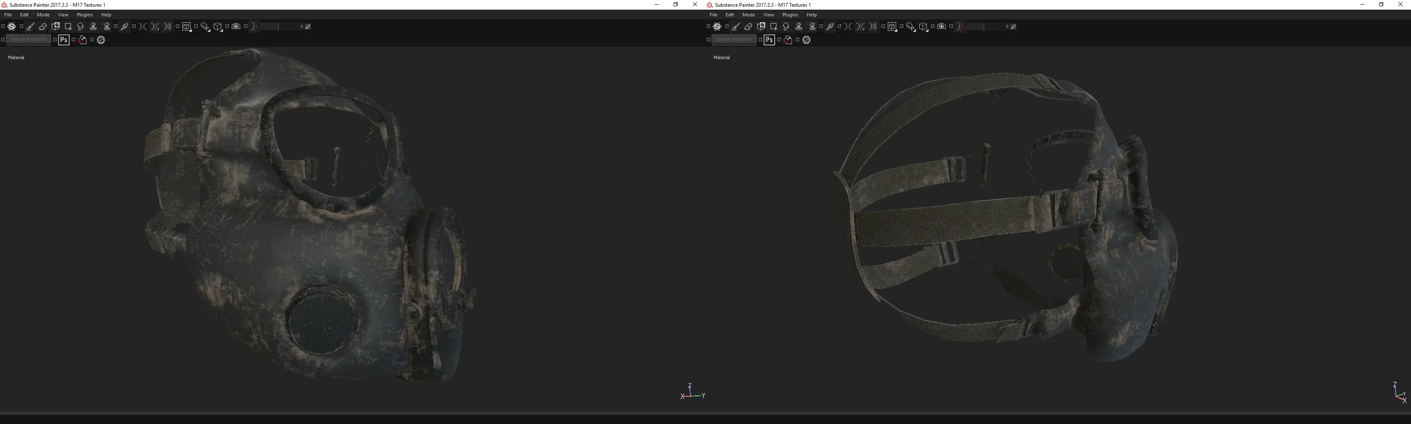The height and width of the screenshot is (424, 1411).
Task: Click the Photoshop export icon in left window
Action: pyautogui.click(x=63, y=40)
